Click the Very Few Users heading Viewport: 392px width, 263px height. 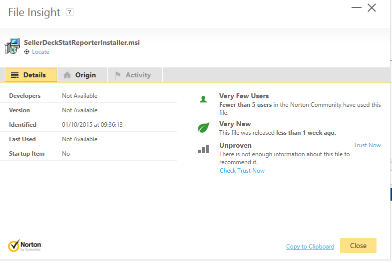(x=244, y=96)
